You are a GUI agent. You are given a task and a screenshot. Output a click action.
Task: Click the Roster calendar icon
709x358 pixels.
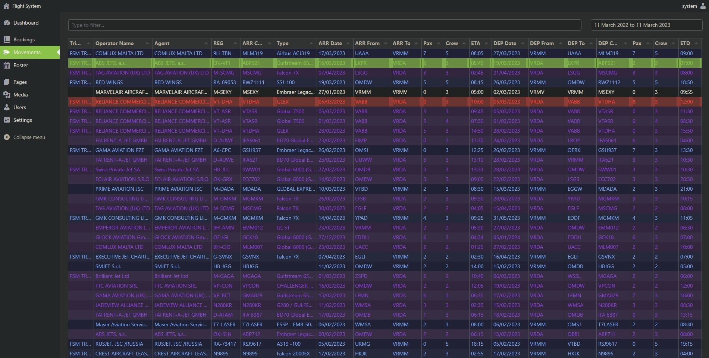[x=6, y=65]
